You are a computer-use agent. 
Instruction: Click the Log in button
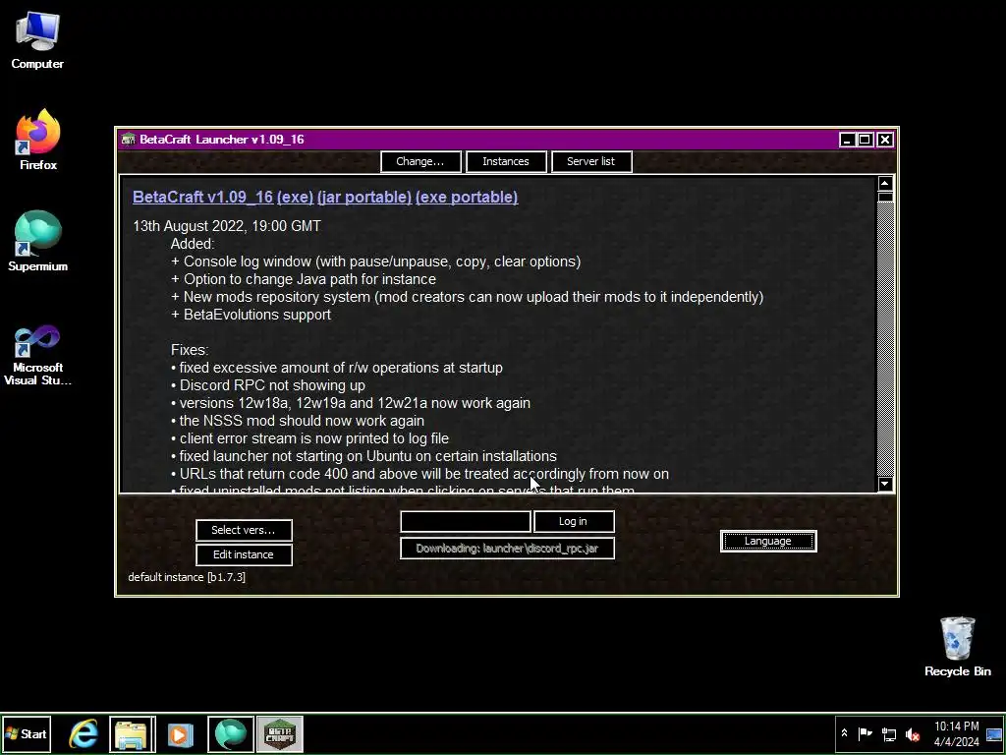pyautogui.click(x=574, y=522)
